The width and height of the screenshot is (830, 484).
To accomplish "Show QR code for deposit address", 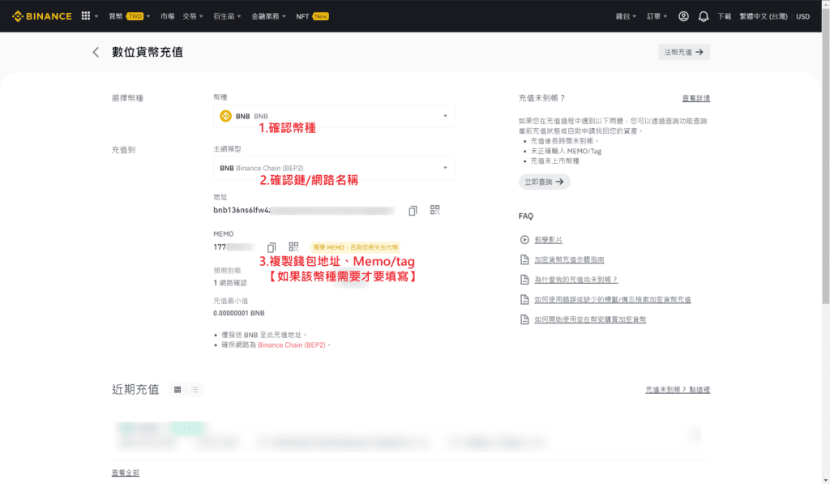I will click(434, 210).
